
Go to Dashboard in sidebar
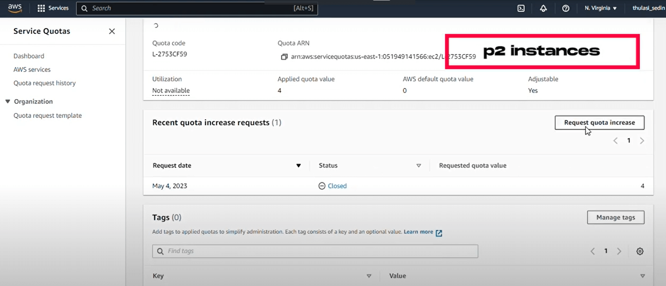pyautogui.click(x=29, y=56)
